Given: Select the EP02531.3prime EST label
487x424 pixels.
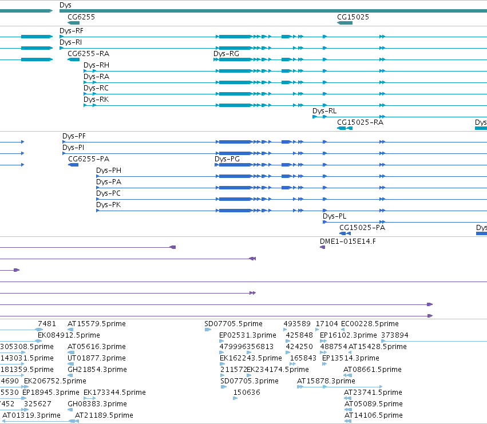Looking at the screenshot, I should click(248, 335).
